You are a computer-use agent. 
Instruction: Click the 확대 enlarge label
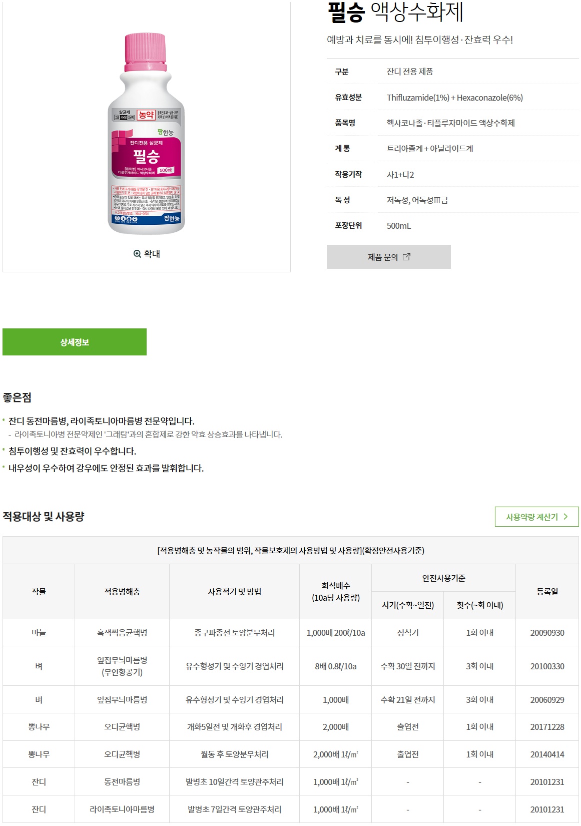pyautogui.click(x=152, y=254)
